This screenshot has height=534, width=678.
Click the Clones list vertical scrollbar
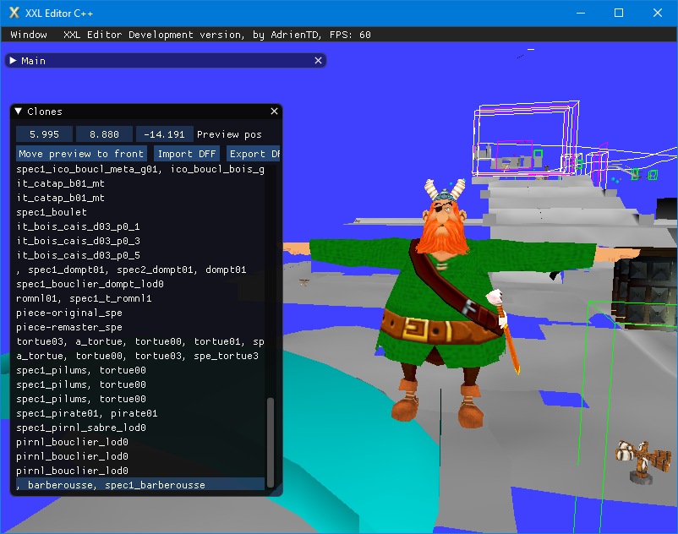[x=271, y=442]
